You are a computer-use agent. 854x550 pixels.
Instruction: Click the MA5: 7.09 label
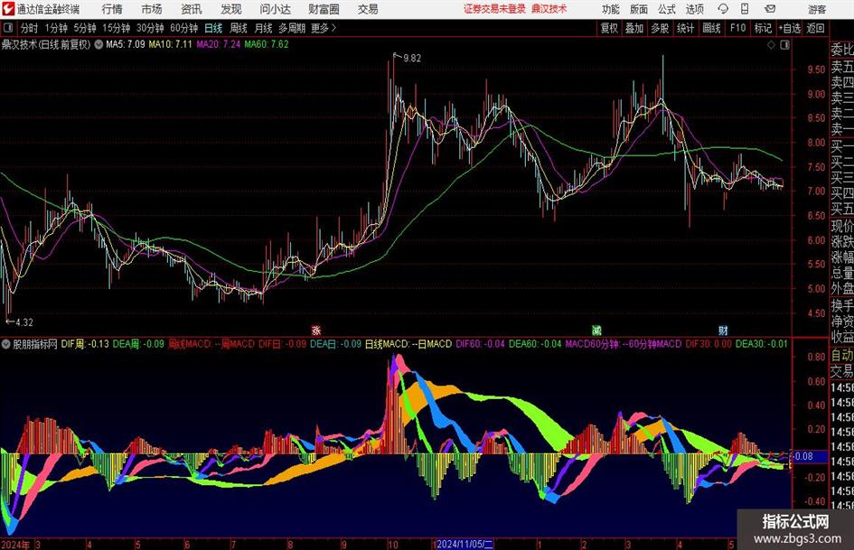tap(126, 44)
